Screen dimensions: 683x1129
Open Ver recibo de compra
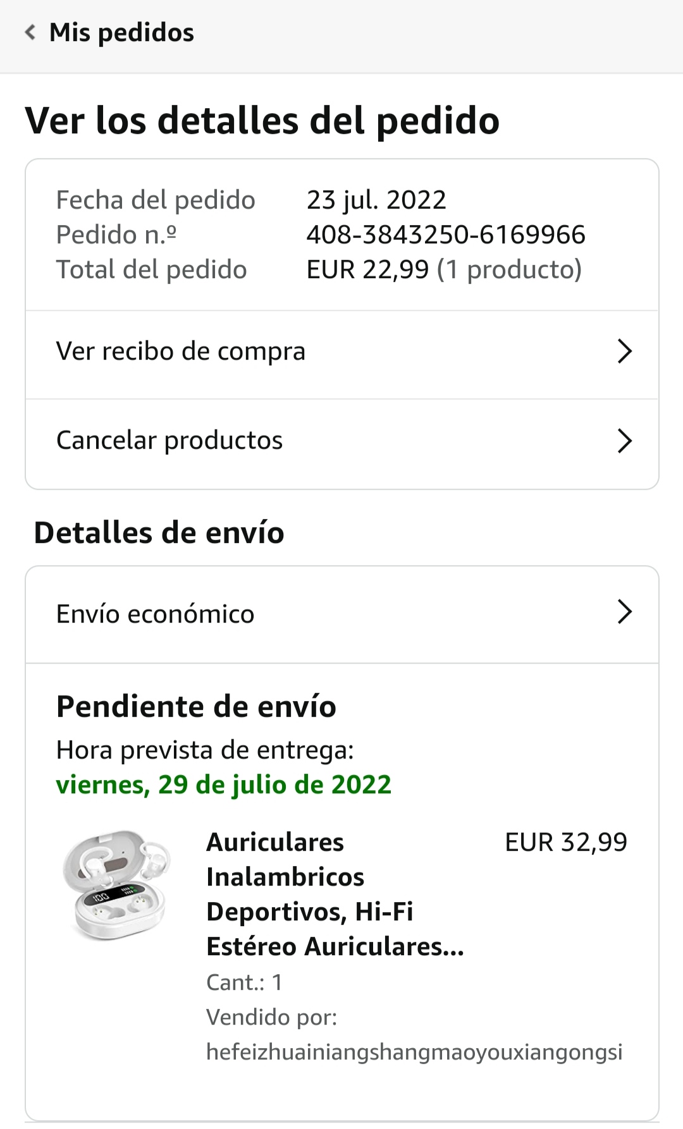point(181,351)
